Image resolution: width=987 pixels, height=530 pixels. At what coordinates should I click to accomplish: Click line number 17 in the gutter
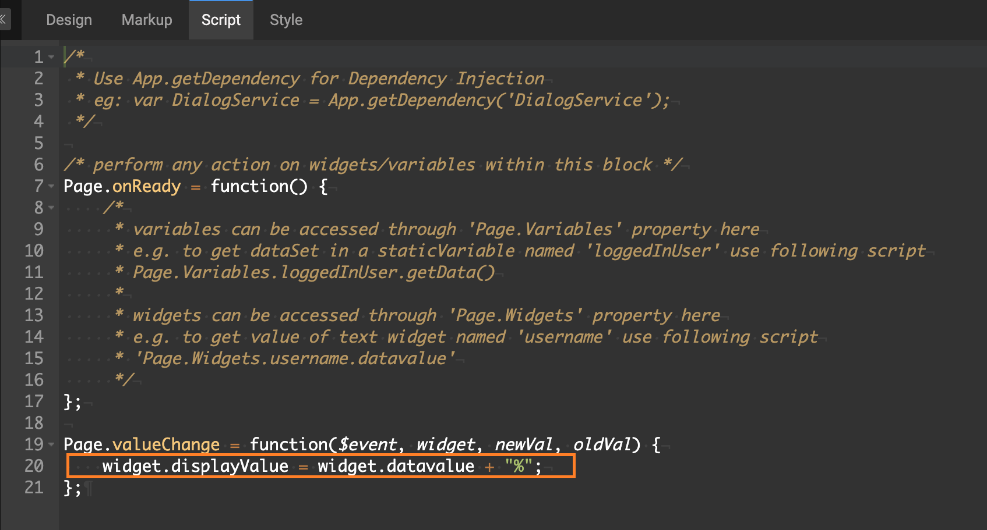coord(34,401)
